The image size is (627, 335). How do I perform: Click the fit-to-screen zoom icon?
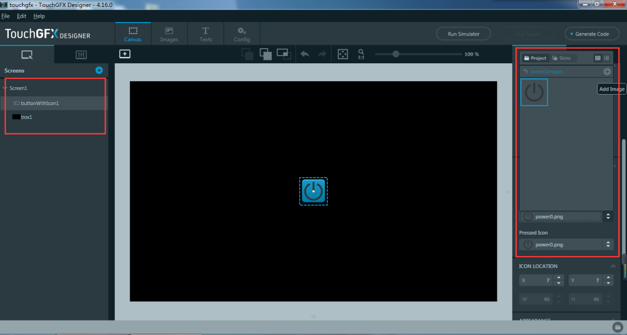[x=343, y=54]
